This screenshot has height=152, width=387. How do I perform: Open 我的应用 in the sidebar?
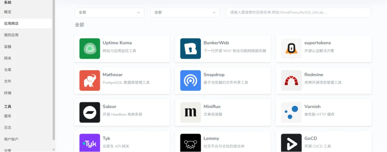click(x=11, y=35)
